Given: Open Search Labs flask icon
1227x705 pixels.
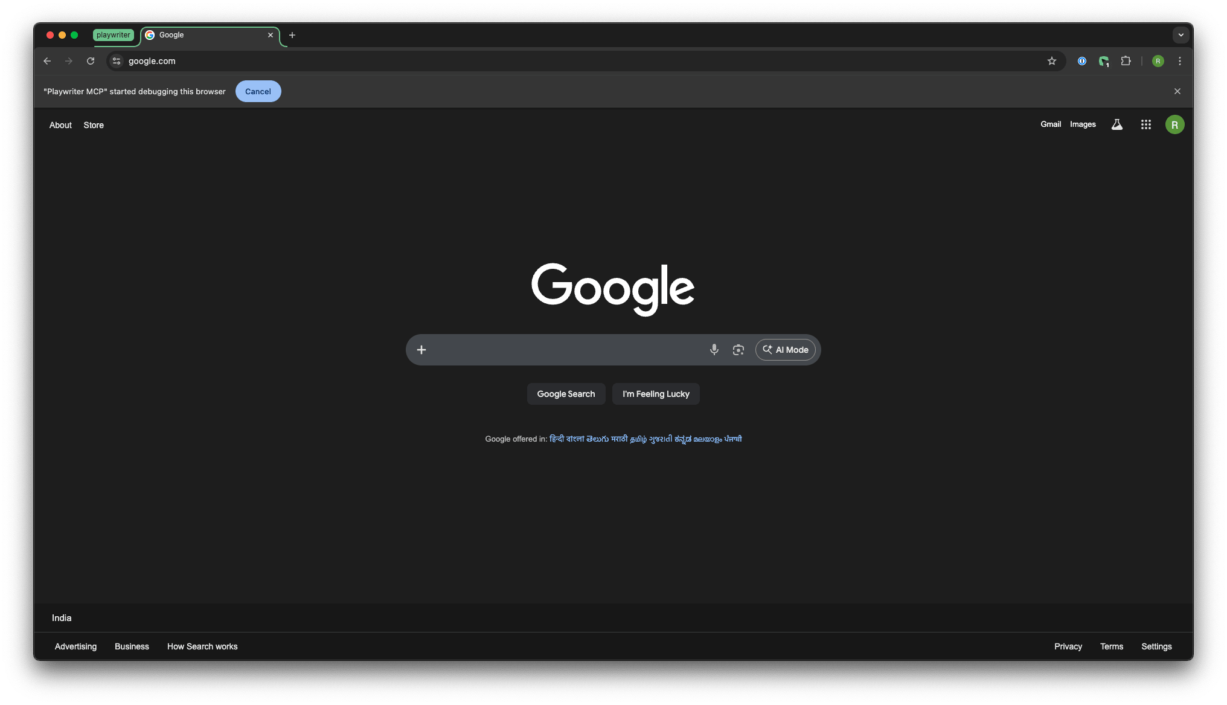Looking at the screenshot, I should 1116,124.
